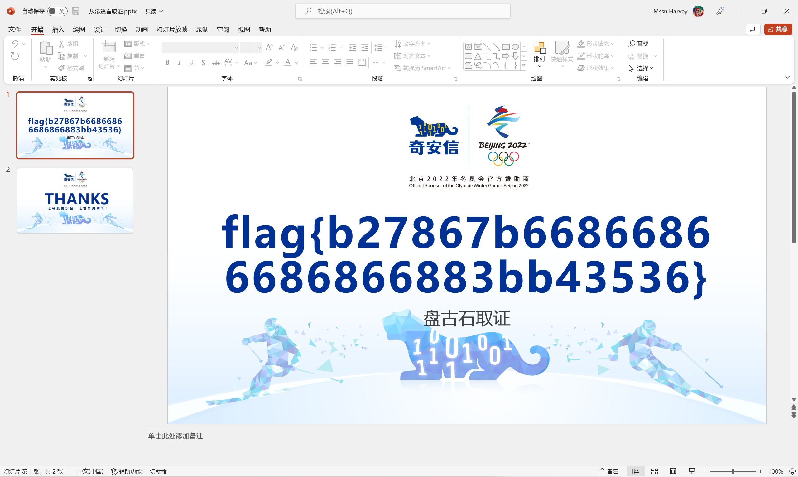The height and width of the screenshot is (477, 798).
Task: Click the Align Right icon
Action: coord(338,63)
